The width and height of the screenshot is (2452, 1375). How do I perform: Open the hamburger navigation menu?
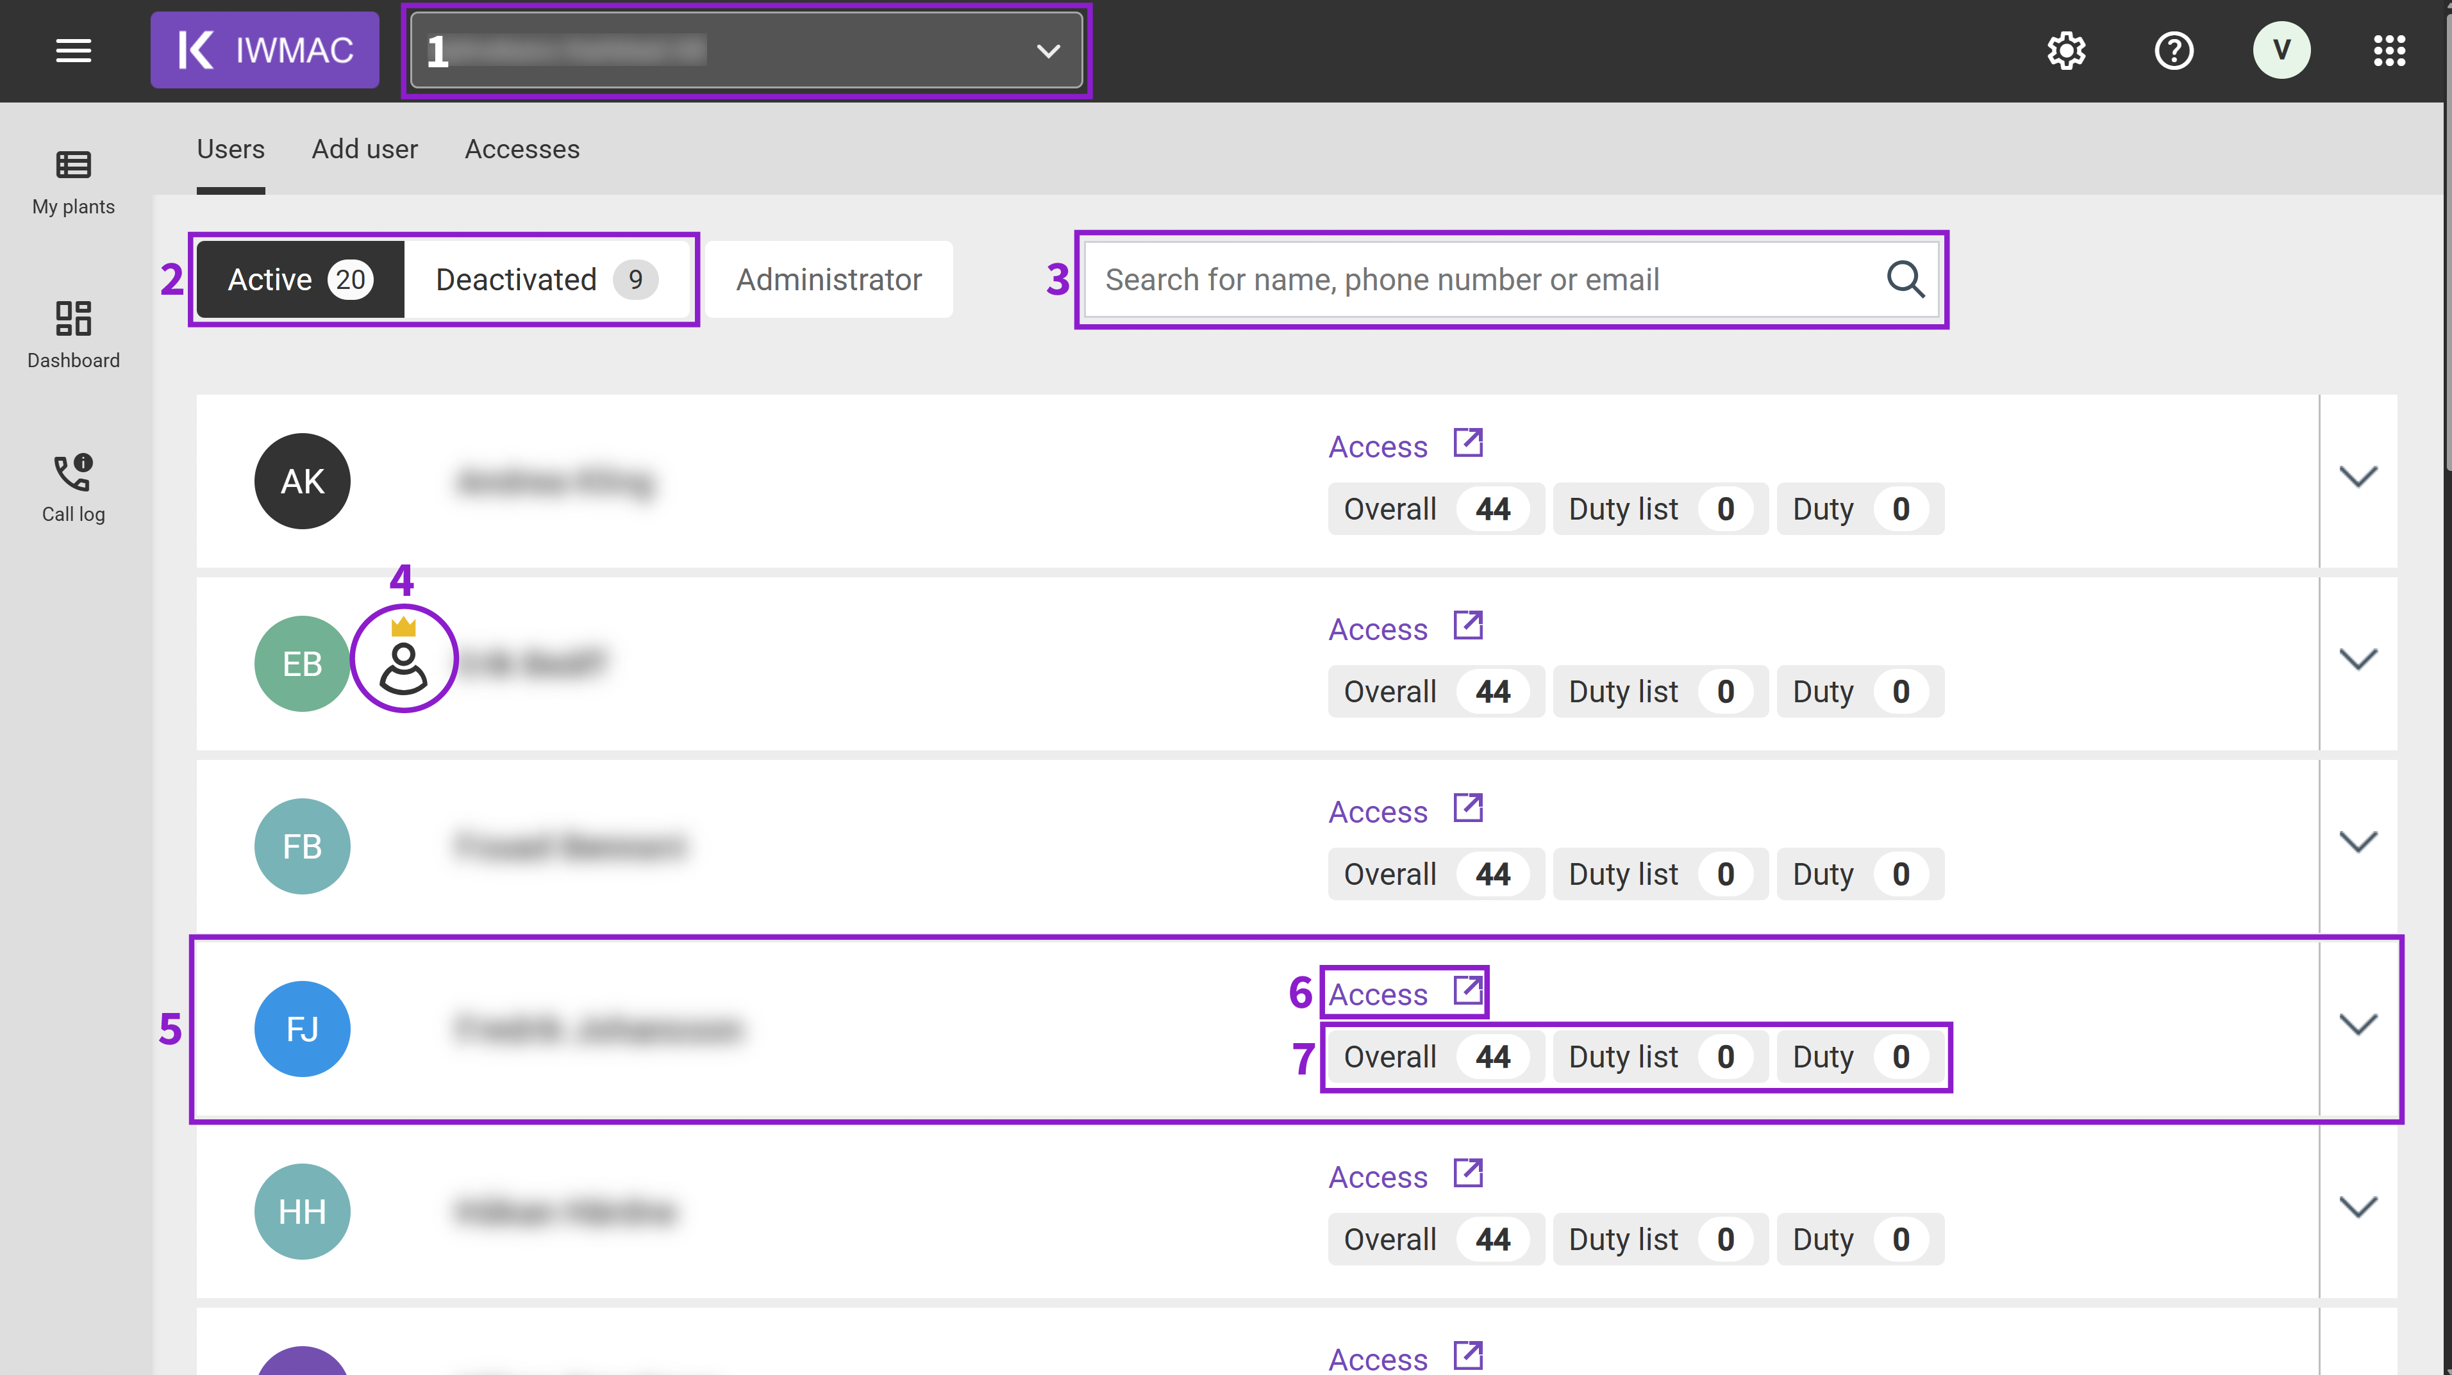(x=73, y=51)
